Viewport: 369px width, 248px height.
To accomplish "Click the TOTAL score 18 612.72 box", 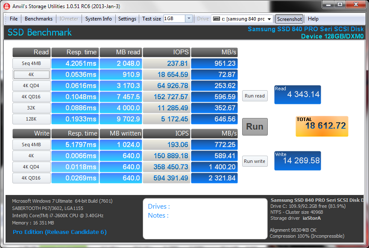I will pos(322,126).
